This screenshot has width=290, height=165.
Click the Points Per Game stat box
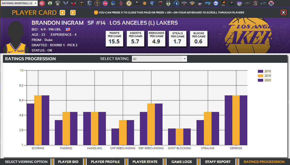click(x=114, y=39)
